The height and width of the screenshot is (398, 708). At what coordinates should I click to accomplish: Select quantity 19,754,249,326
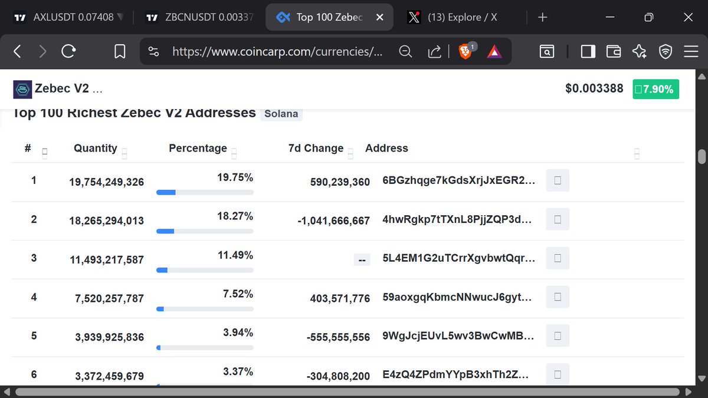coord(106,182)
